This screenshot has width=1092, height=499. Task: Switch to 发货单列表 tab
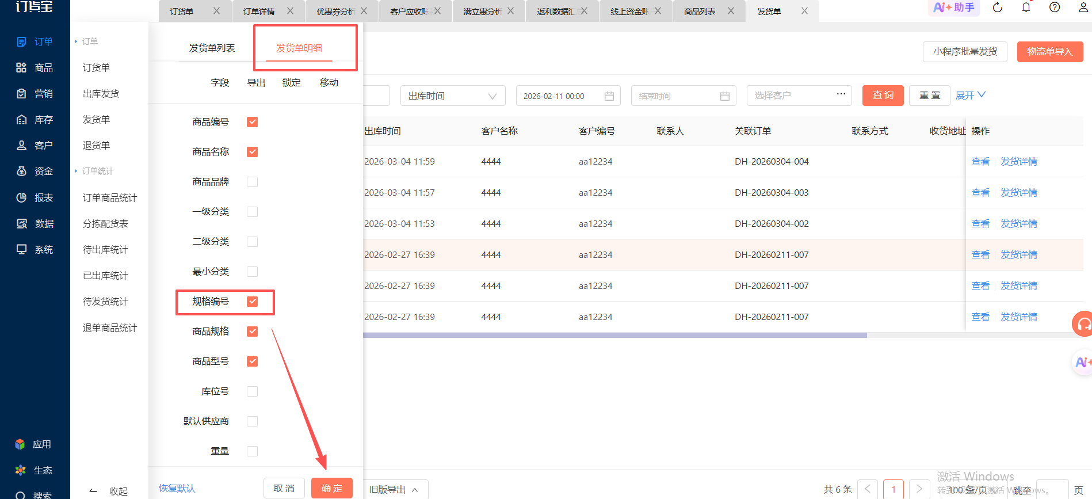tap(212, 48)
